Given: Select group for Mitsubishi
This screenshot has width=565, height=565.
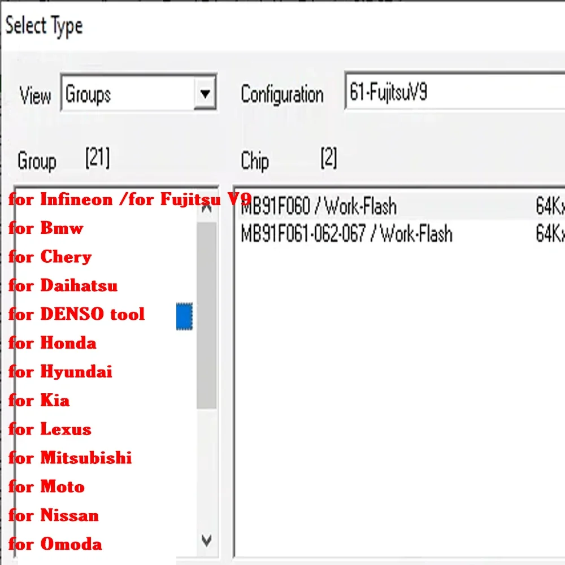Looking at the screenshot, I should pos(70,458).
